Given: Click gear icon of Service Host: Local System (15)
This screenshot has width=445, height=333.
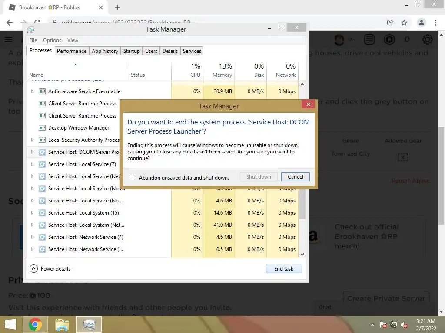Looking at the screenshot, I should [x=42, y=212].
